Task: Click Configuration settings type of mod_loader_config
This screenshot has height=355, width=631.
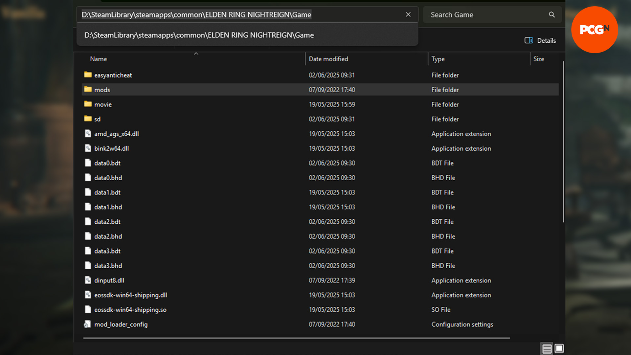Action: [x=462, y=324]
